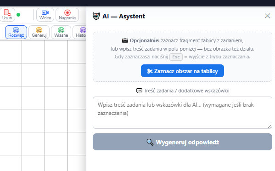The height and width of the screenshot is (171, 275).
Task: Open the AI Historia tool
Action: [79, 32]
